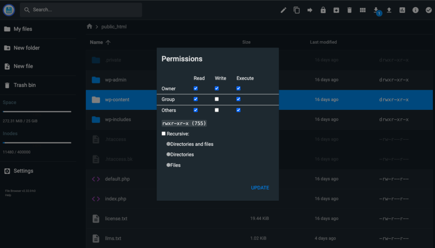This screenshot has width=435, height=248.
Task: Click the Rename (pencil) toolbar icon
Action: point(283,10)
